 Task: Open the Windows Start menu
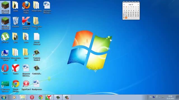pyautogui.click(x=4, y=97)
